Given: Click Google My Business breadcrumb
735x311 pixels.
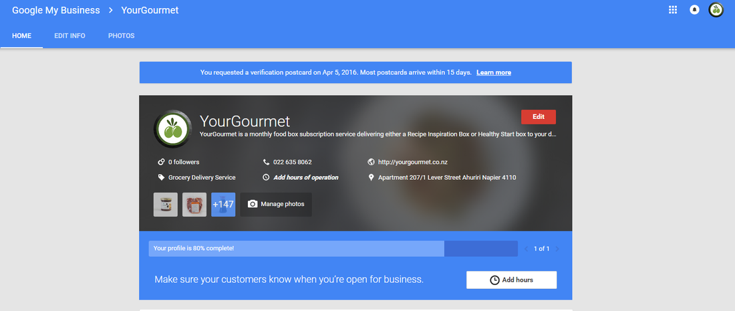Looking at the screenshot, I should pos(55,10).
